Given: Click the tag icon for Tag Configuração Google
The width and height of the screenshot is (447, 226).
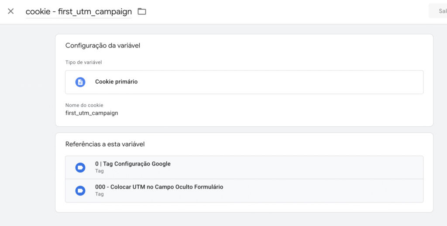Looking at the screenshot, I should click(80, 167).
